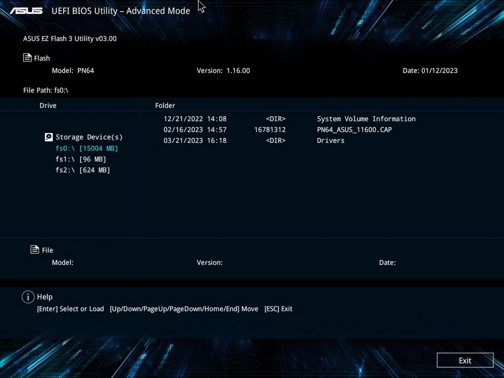
Task: Select drive fs1:\ [96 MB]
Action: (x=81, y=159)
